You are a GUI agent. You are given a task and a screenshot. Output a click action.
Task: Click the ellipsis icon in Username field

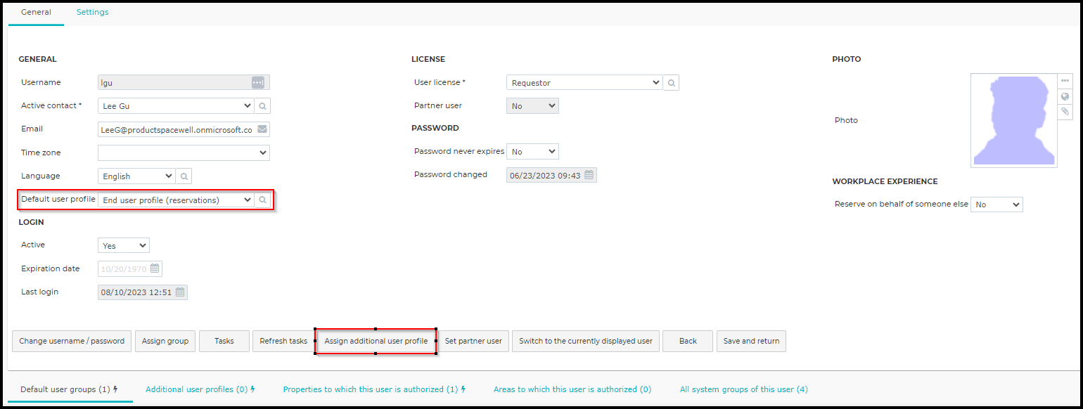tap(258, 83)
